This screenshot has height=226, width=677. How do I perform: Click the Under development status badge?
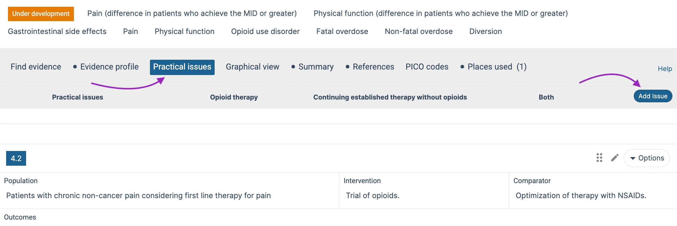[41, 14]
